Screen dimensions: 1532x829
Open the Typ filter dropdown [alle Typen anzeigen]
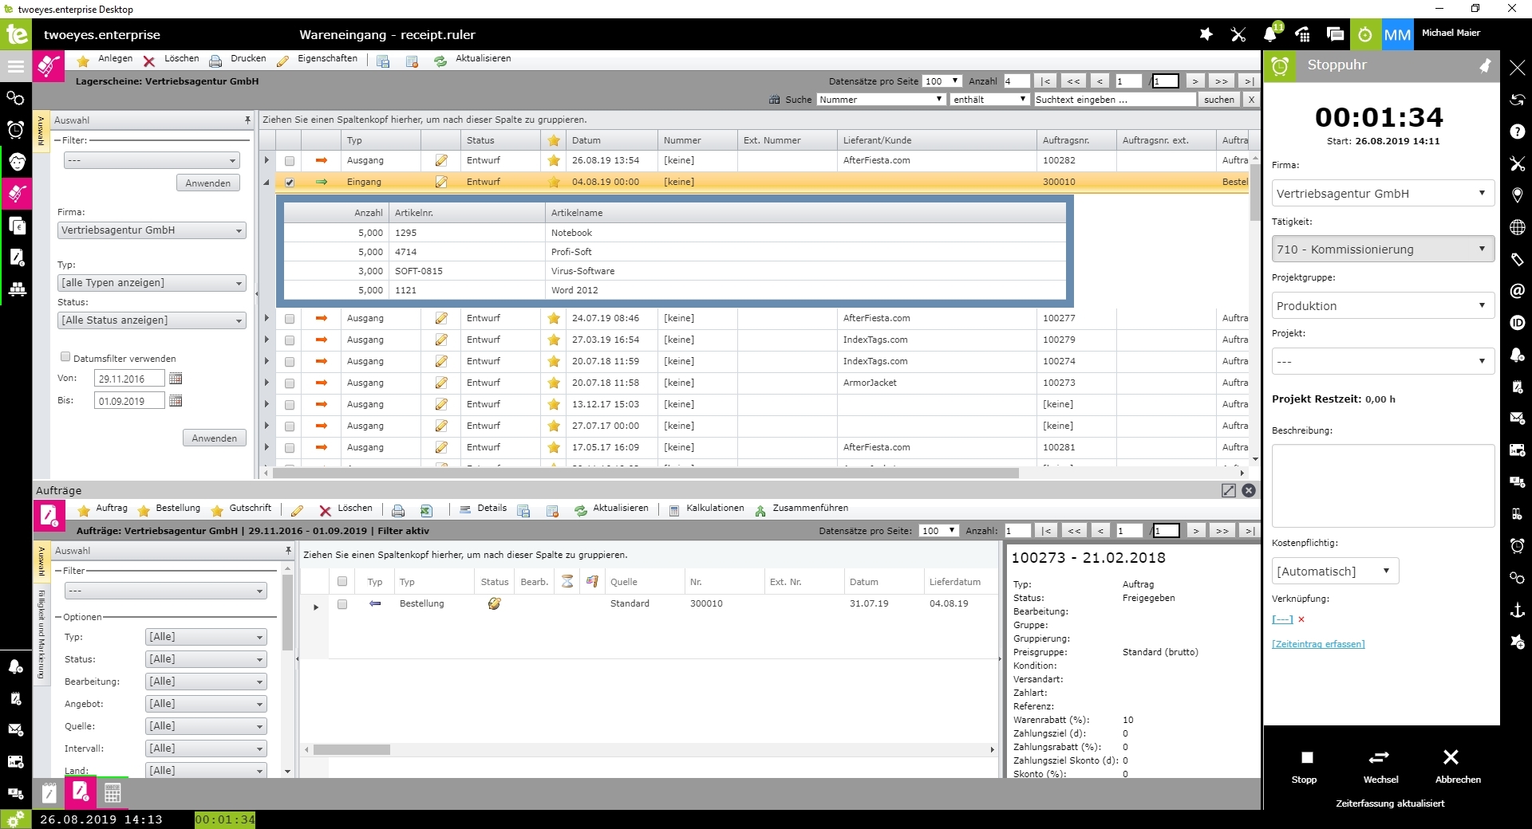[x=152, y=283]
